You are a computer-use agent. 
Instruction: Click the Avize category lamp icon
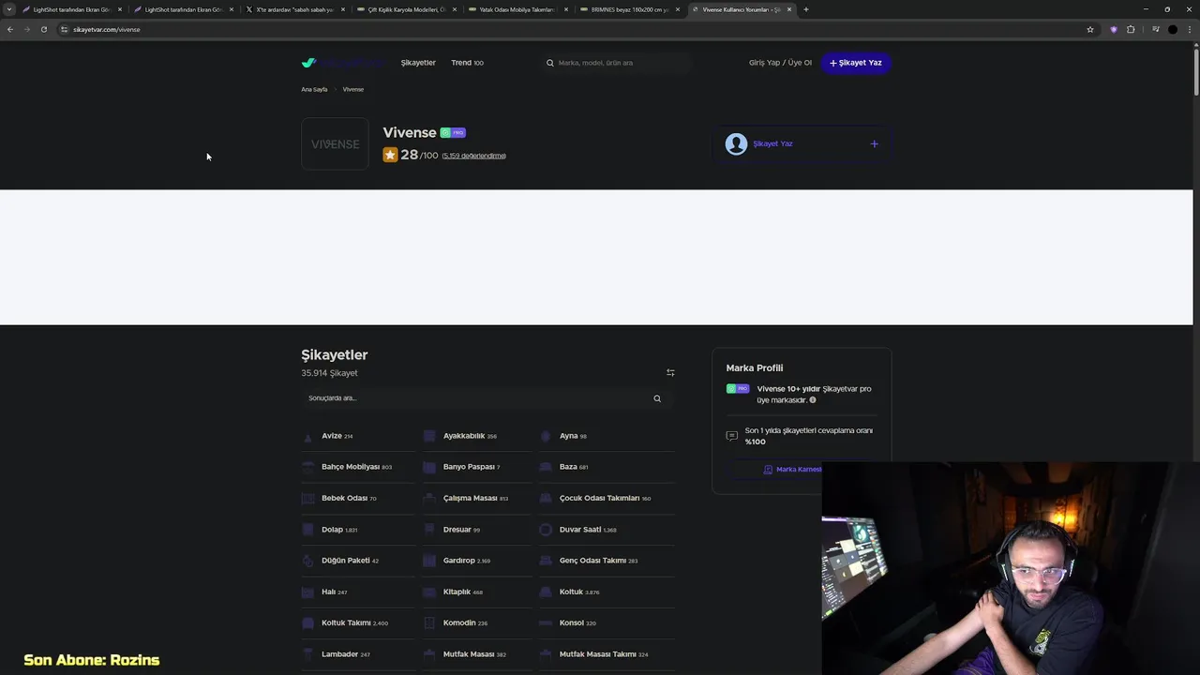pyautogui.click(x=307, y=436)
